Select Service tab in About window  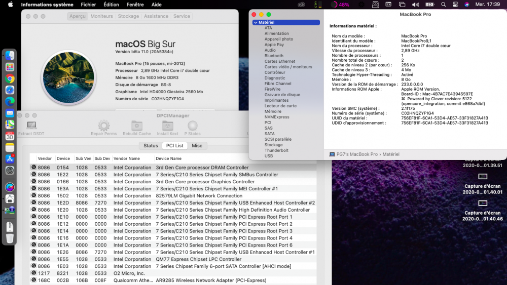(x=182, y=16)
